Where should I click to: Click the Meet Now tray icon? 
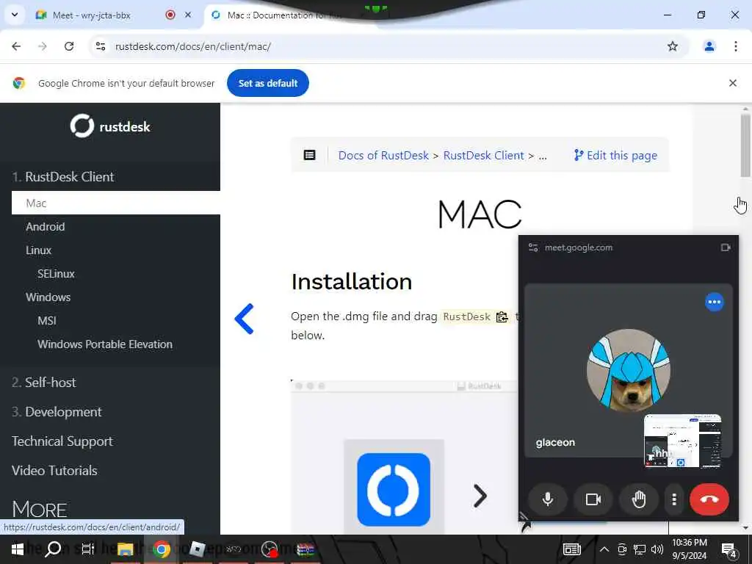point(622,549)
